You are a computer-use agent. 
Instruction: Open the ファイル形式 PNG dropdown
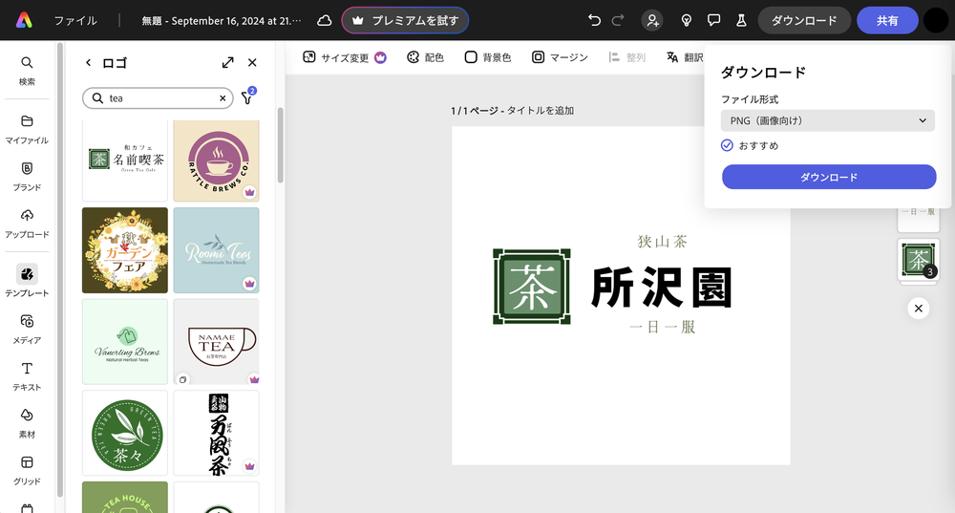[828, 120]
